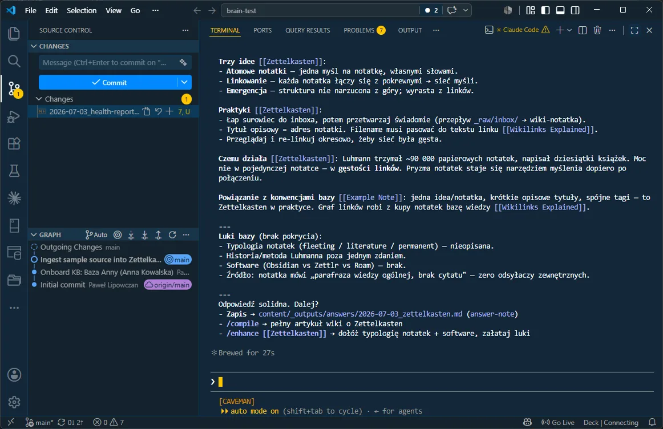The height and width of the screenshot is (429, 663).
Task: Open the Source Control view icon
Action: tap(14, 89)
